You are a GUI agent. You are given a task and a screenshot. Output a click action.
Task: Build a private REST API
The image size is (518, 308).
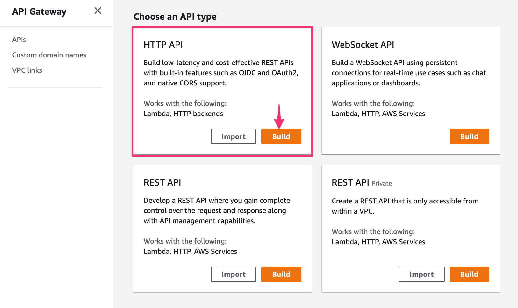coord(469,274)
